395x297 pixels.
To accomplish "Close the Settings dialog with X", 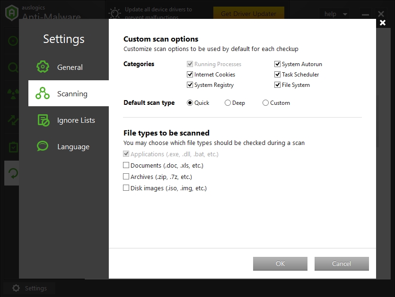I will (383, 23).
